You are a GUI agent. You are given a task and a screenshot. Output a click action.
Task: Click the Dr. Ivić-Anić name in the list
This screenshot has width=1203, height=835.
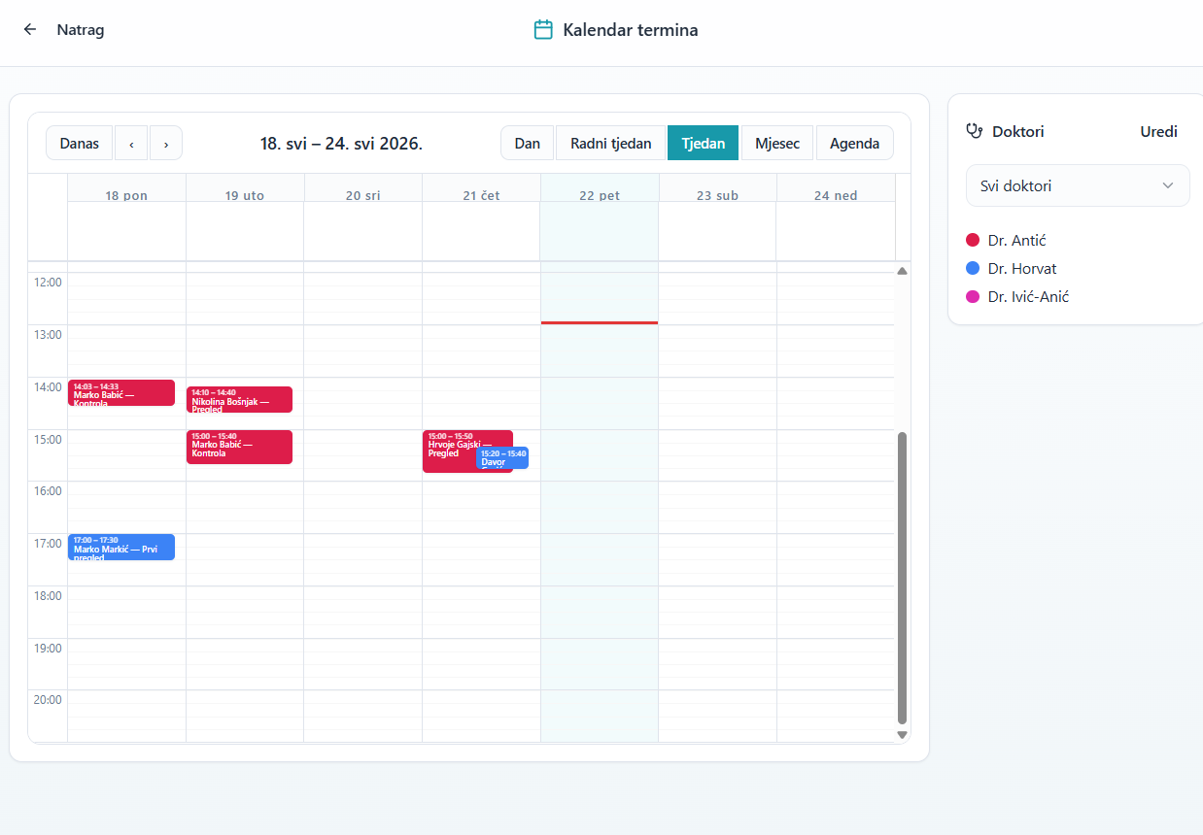tap(1028, 297)
